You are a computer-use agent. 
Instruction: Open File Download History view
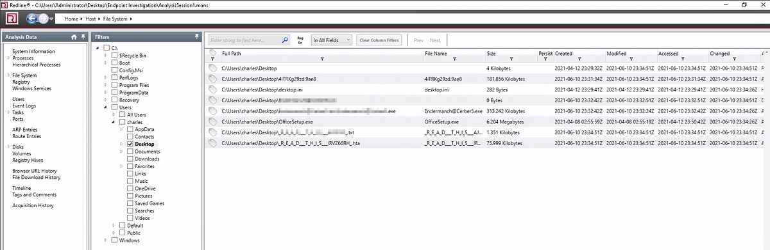pyautogui.click(x=37, y=177)
